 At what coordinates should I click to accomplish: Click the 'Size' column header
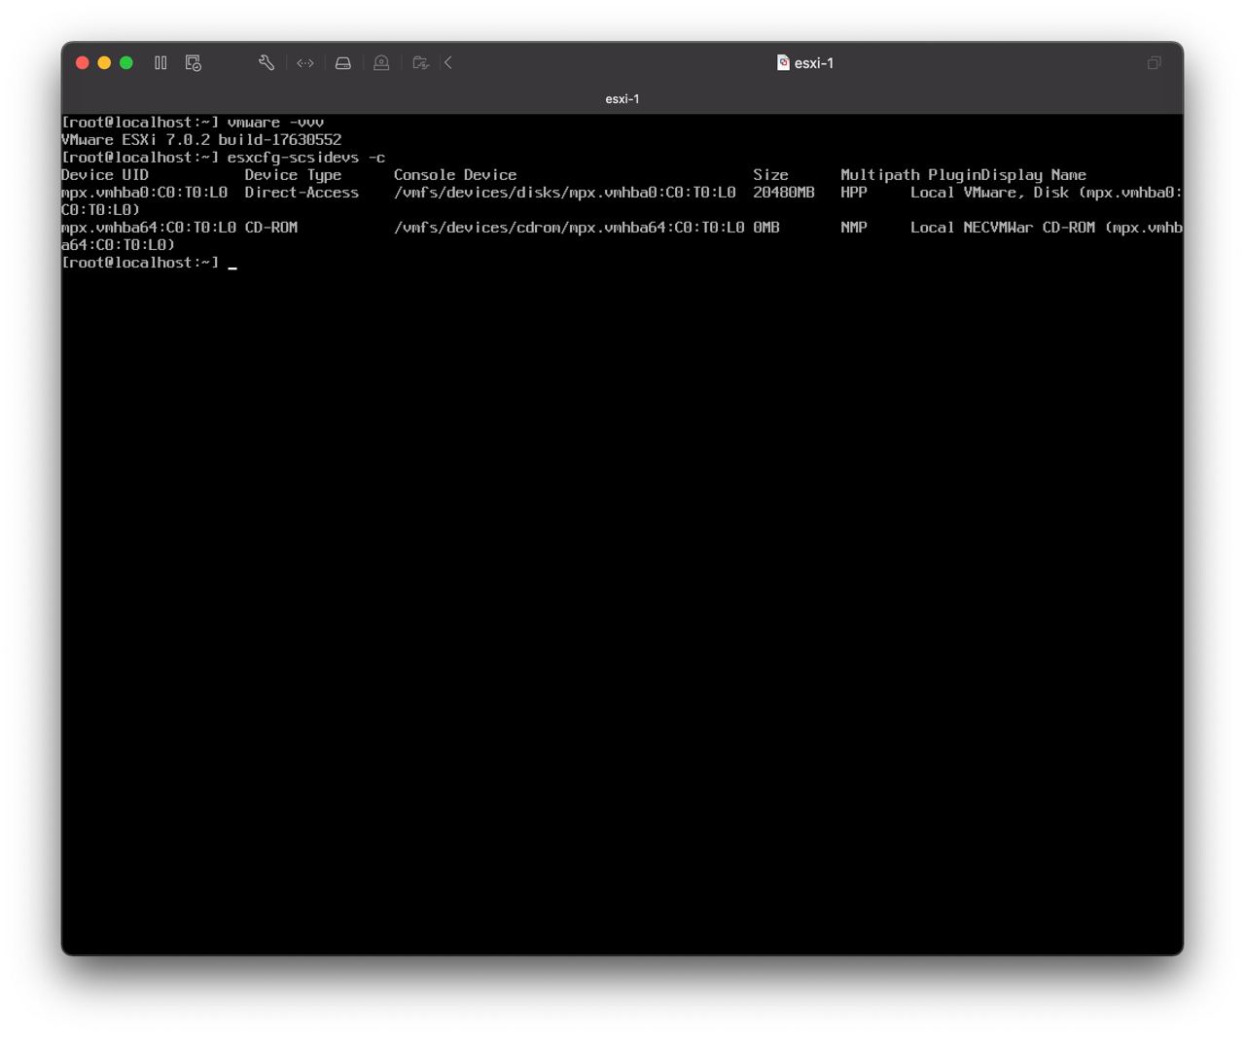(x=770, y=175)
